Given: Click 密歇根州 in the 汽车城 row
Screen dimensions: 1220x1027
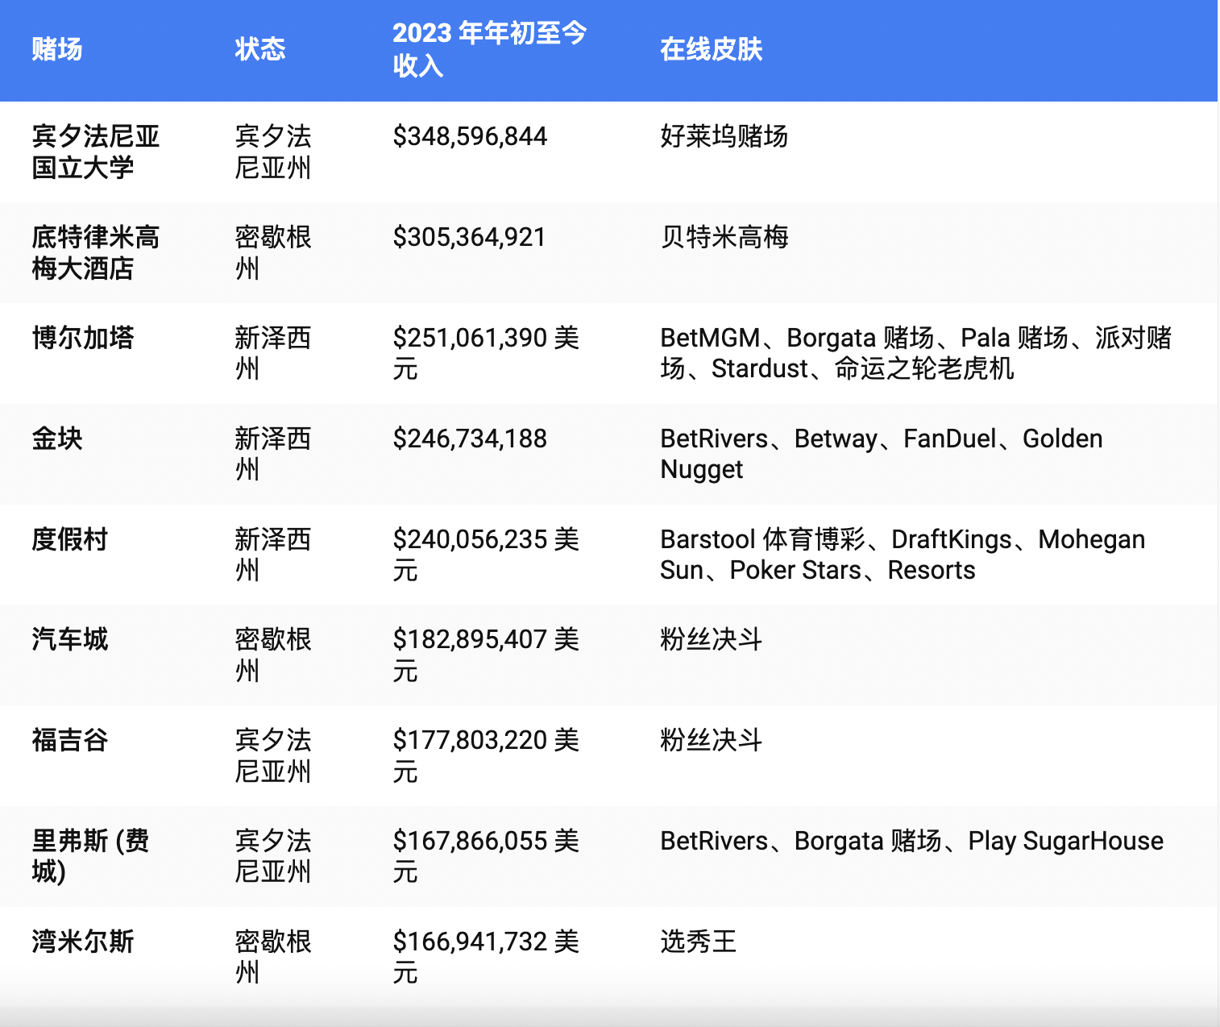Looking at the screenshot, I should 273,655.
